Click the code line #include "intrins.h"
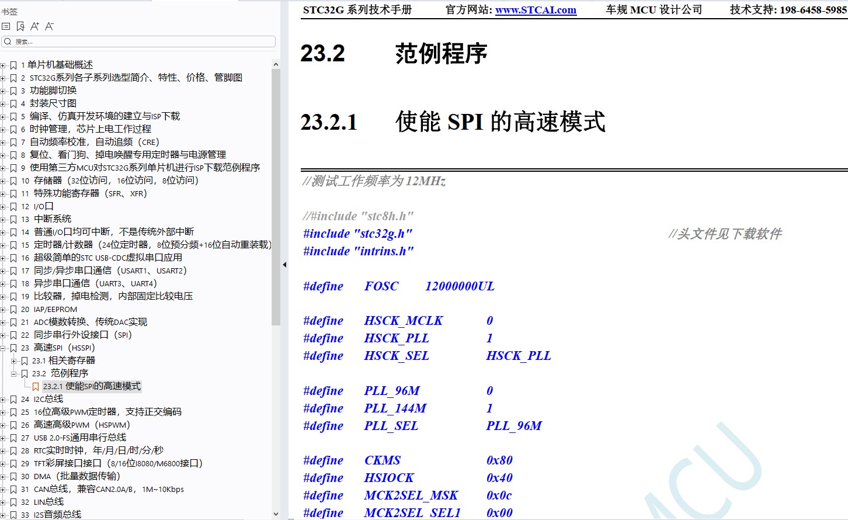This screenshot has height=520, width=848. coord(359,251)
